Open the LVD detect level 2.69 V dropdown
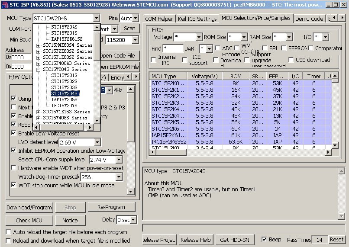 97,142
